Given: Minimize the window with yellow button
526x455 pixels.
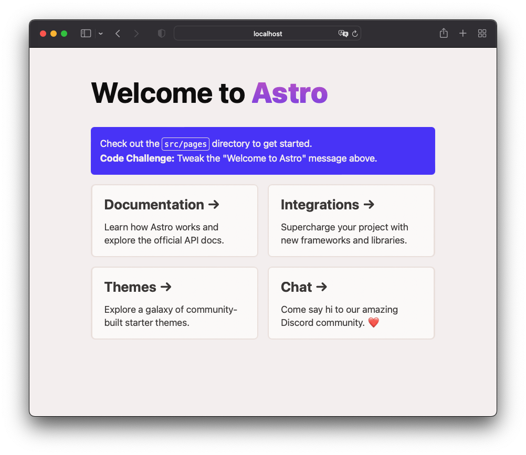Looking at the screenshot, I should click(54, 34).
